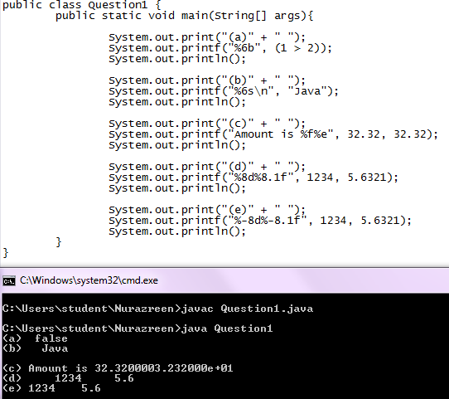Click the printf("Amount is %f%e") code line
Viewport: 449px width, 399px height.
pos(273,134)
